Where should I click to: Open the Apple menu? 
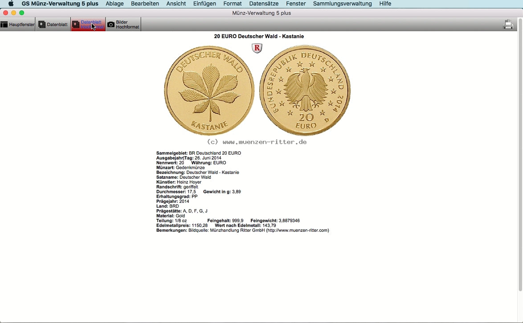click(x=11, y=4)
